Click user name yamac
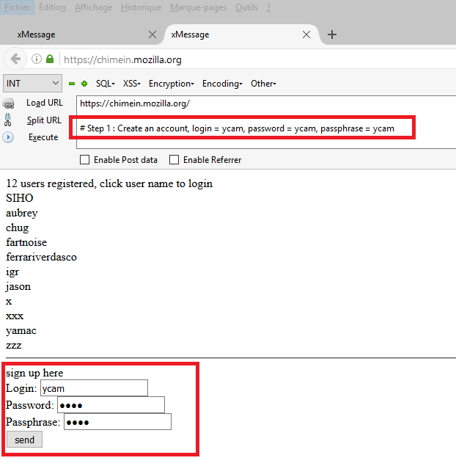 (x=21, y=331)
